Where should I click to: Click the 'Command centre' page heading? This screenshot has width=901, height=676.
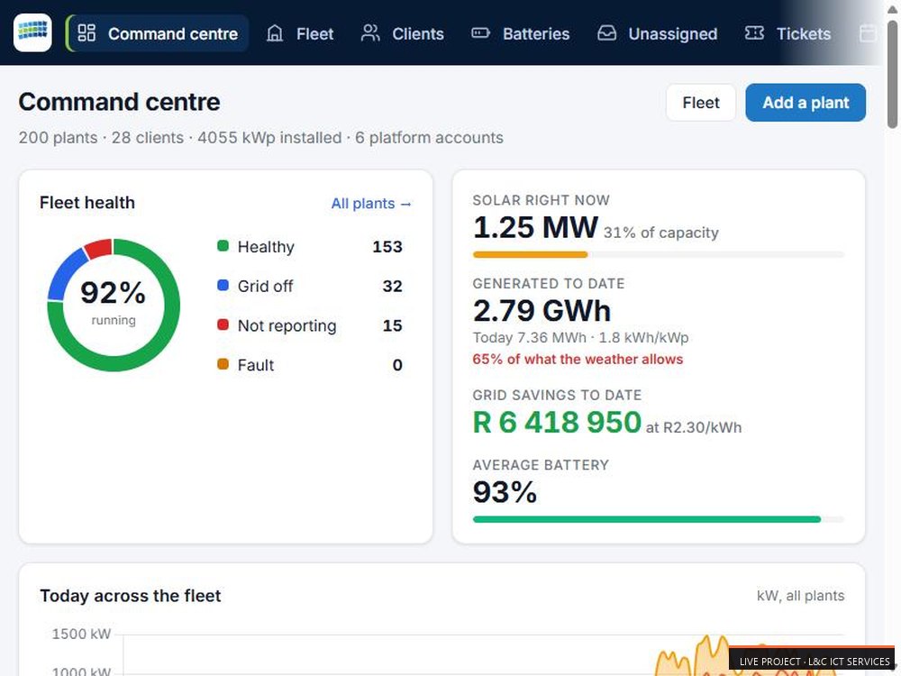click(119, 102)
